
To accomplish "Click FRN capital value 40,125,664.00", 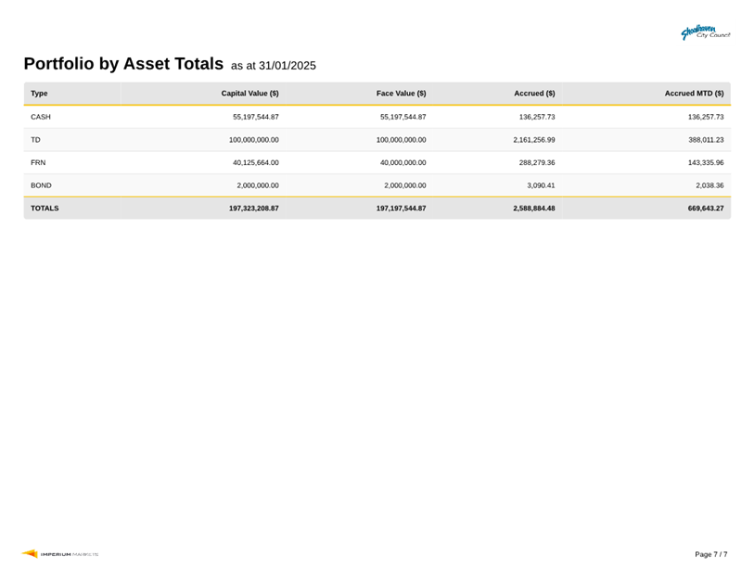I will click(x=255, y=162).
